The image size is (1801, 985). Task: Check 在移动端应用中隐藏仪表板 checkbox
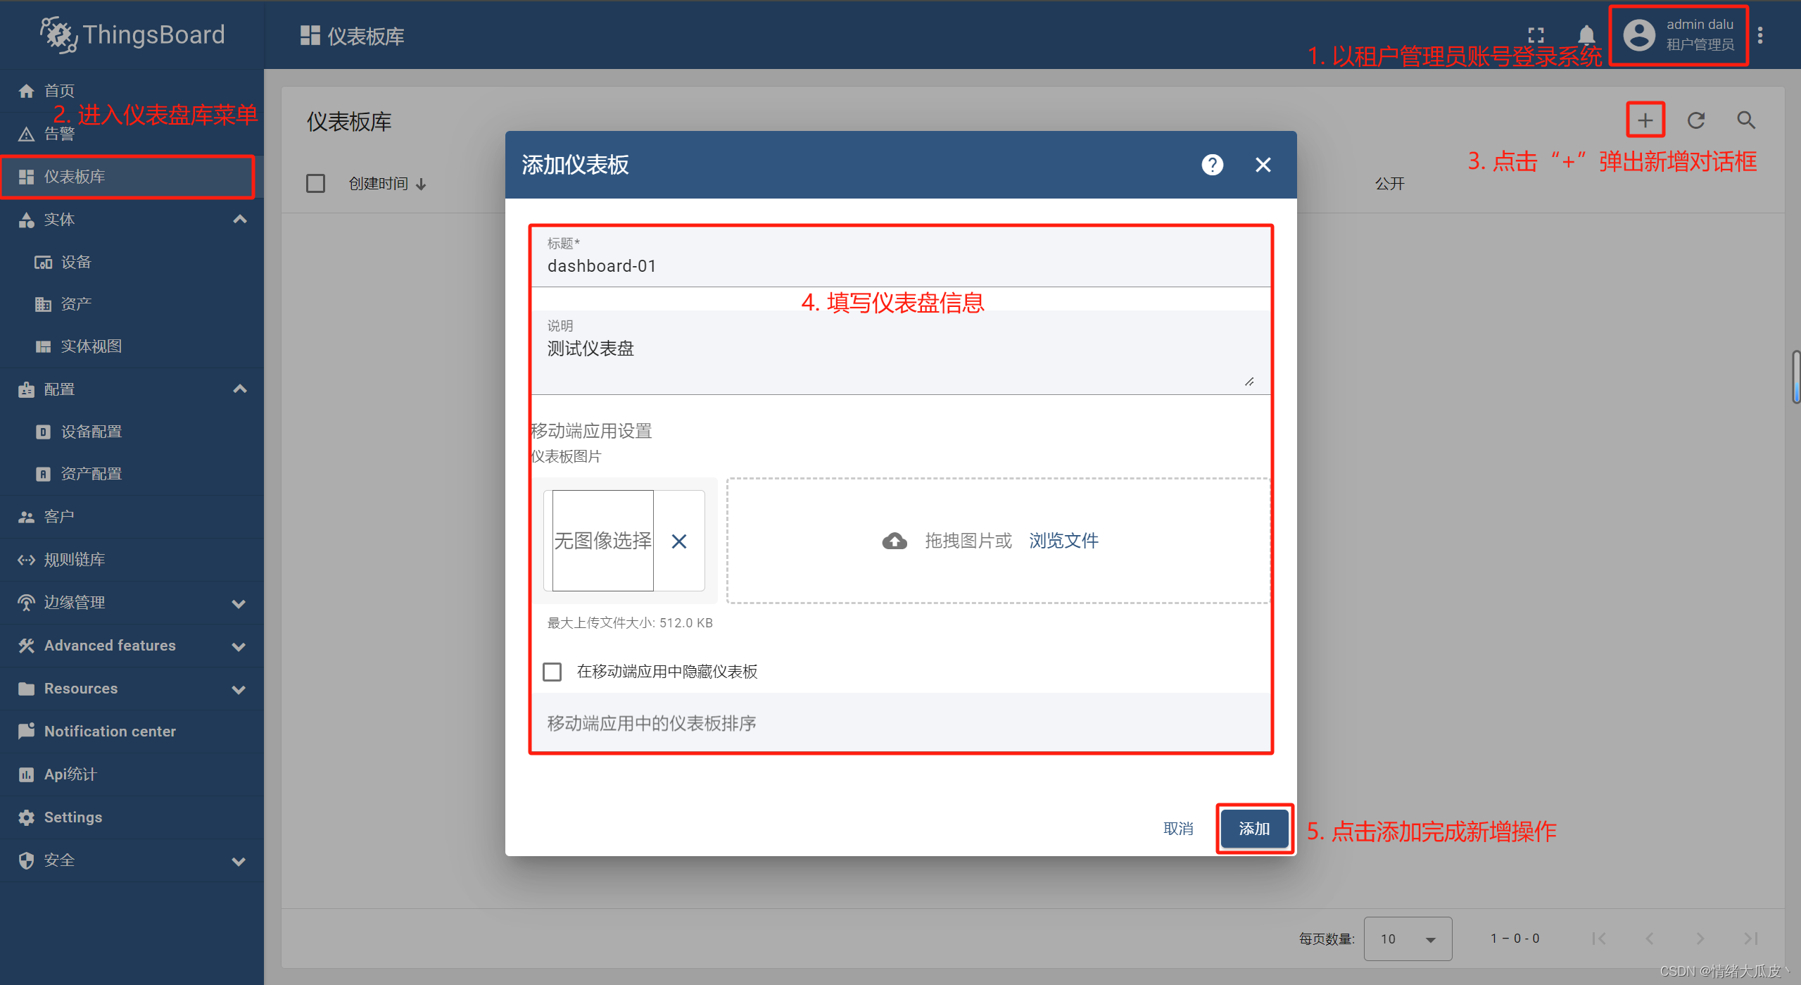[552, 672]
